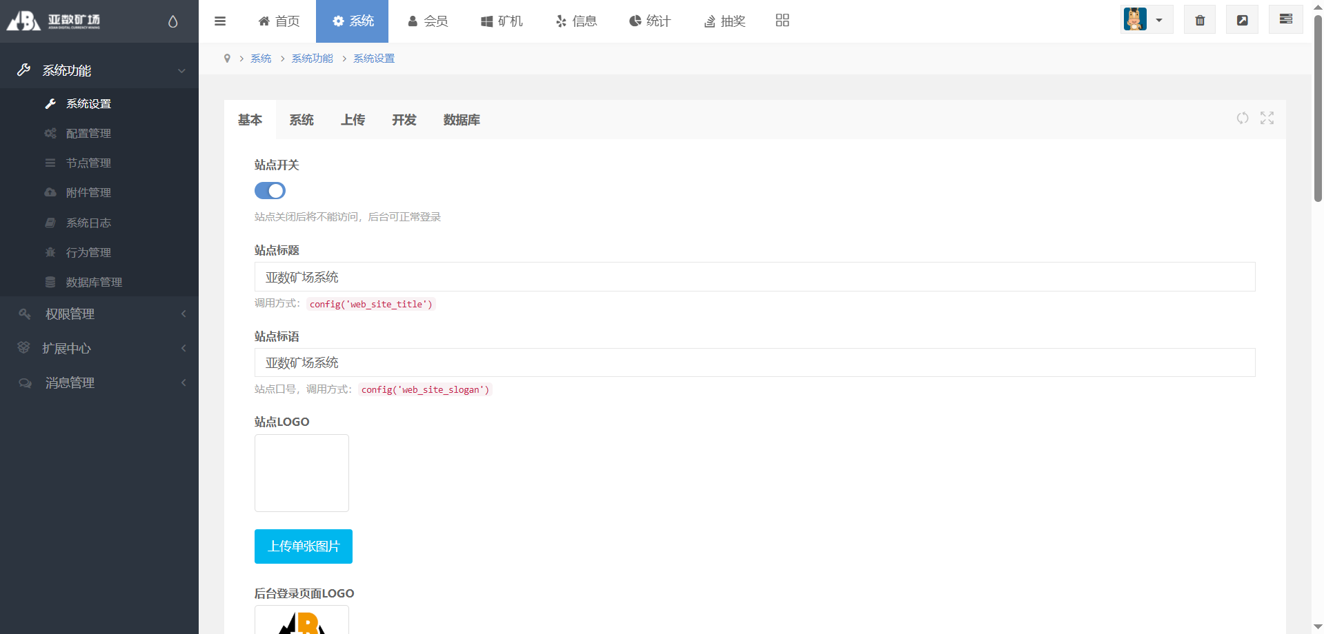Open the user avatar dropdown
The image size is (1324, 634).
[x=1146, y=20]
